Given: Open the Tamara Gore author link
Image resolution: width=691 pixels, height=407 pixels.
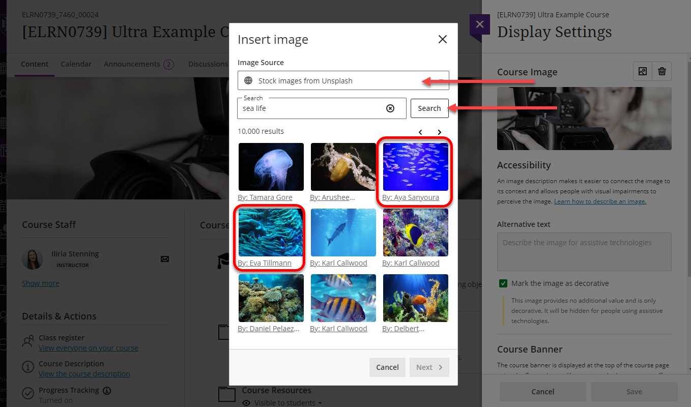Looking at the screenshot, I should [x=265, y=197].
